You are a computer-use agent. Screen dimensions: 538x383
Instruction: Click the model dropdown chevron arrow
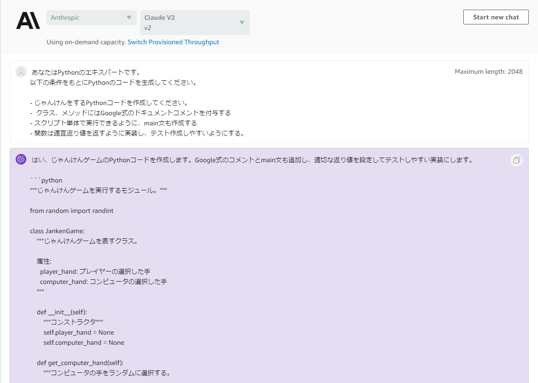click(x=242, y=22)
